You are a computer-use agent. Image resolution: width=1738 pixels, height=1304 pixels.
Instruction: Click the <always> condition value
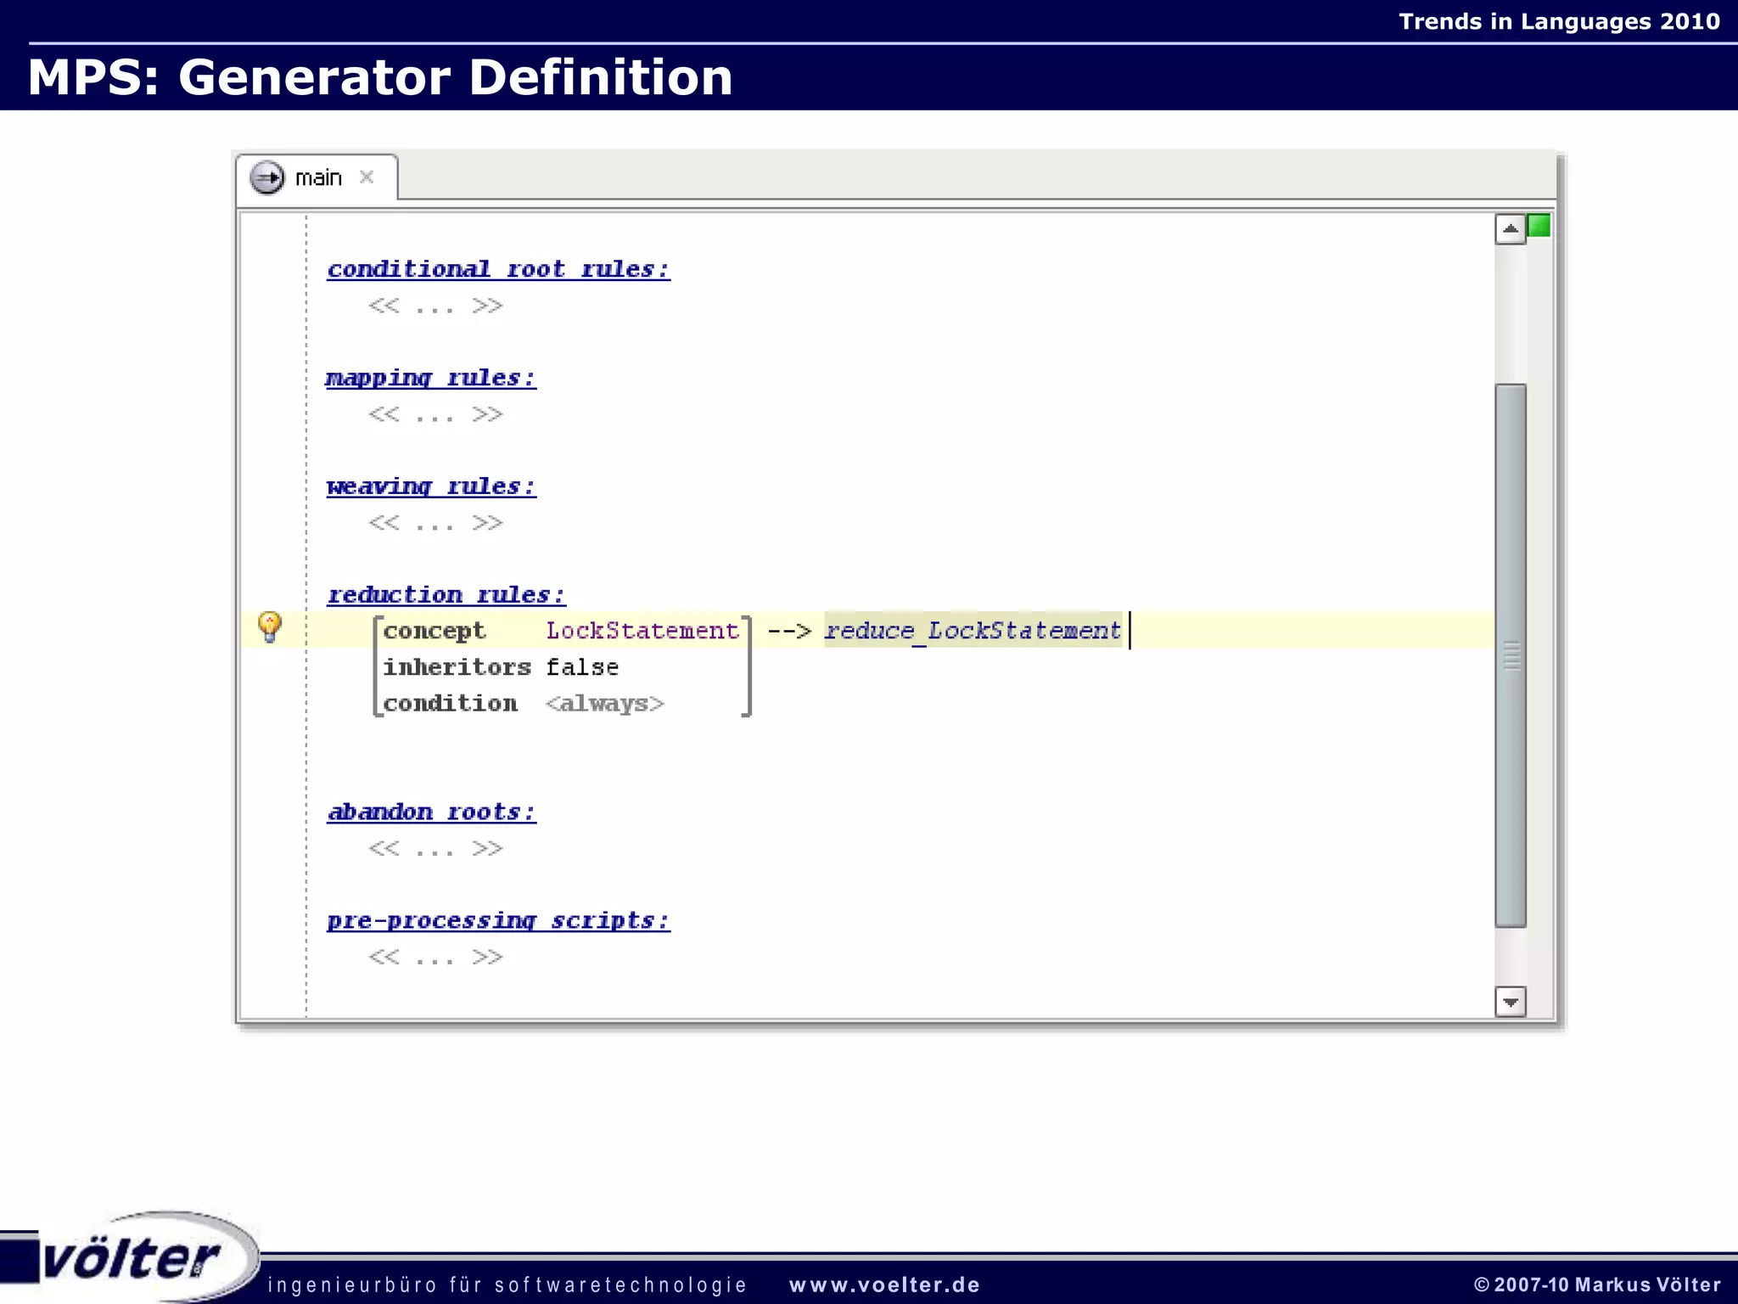pyautogui.click(x=605, y=704)
